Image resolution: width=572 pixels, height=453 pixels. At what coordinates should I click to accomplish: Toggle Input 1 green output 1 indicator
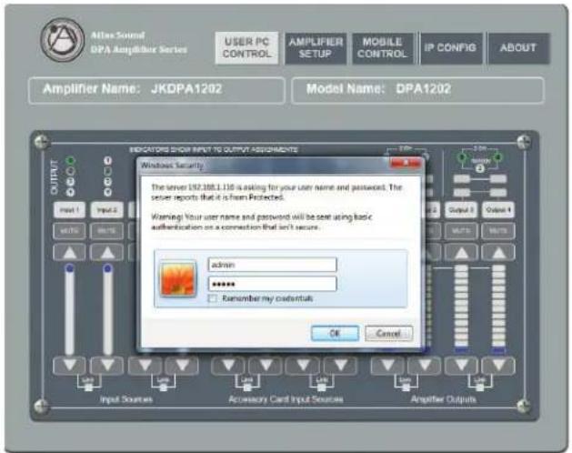[70, 160]
